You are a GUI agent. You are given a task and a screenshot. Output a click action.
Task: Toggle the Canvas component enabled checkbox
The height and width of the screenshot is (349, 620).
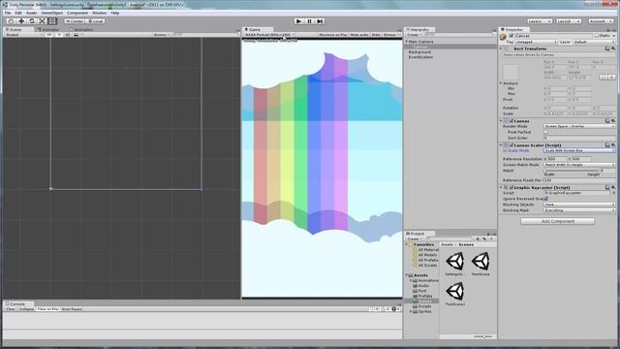pyautogui.click(x=511, y=120)
